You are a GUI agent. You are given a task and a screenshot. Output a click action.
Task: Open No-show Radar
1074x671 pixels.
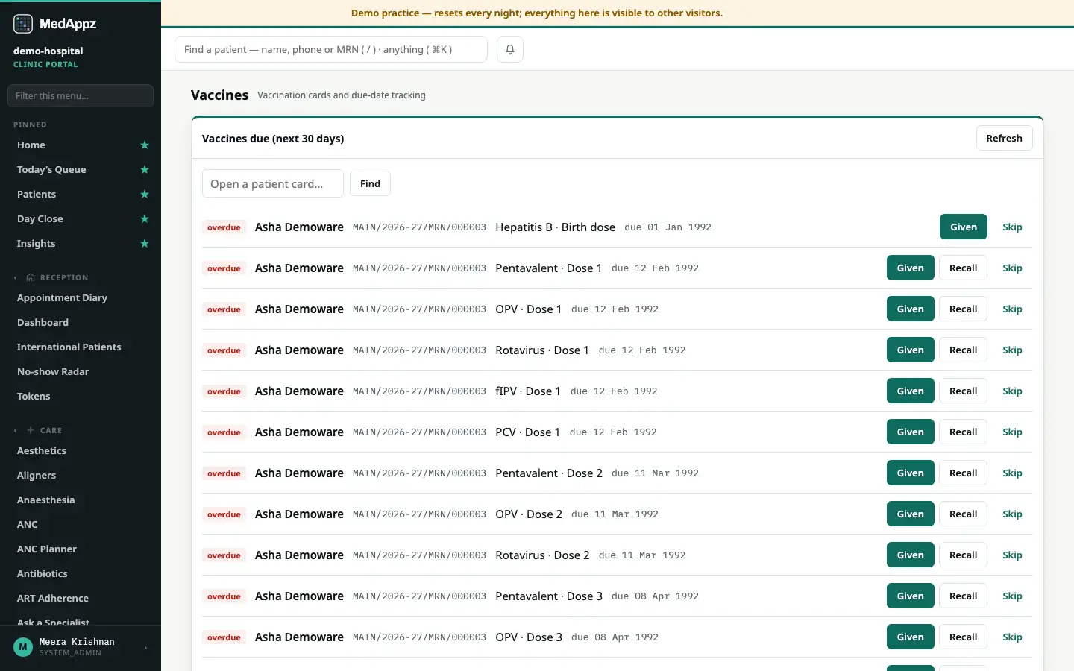pyautogui.click(x=53, y=372)
